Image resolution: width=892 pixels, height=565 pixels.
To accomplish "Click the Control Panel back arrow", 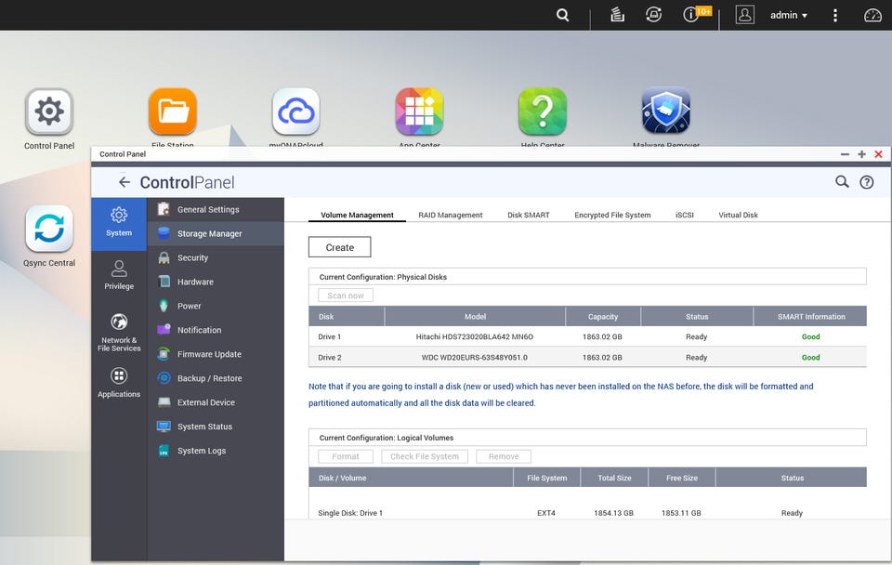I will (124, 182).
